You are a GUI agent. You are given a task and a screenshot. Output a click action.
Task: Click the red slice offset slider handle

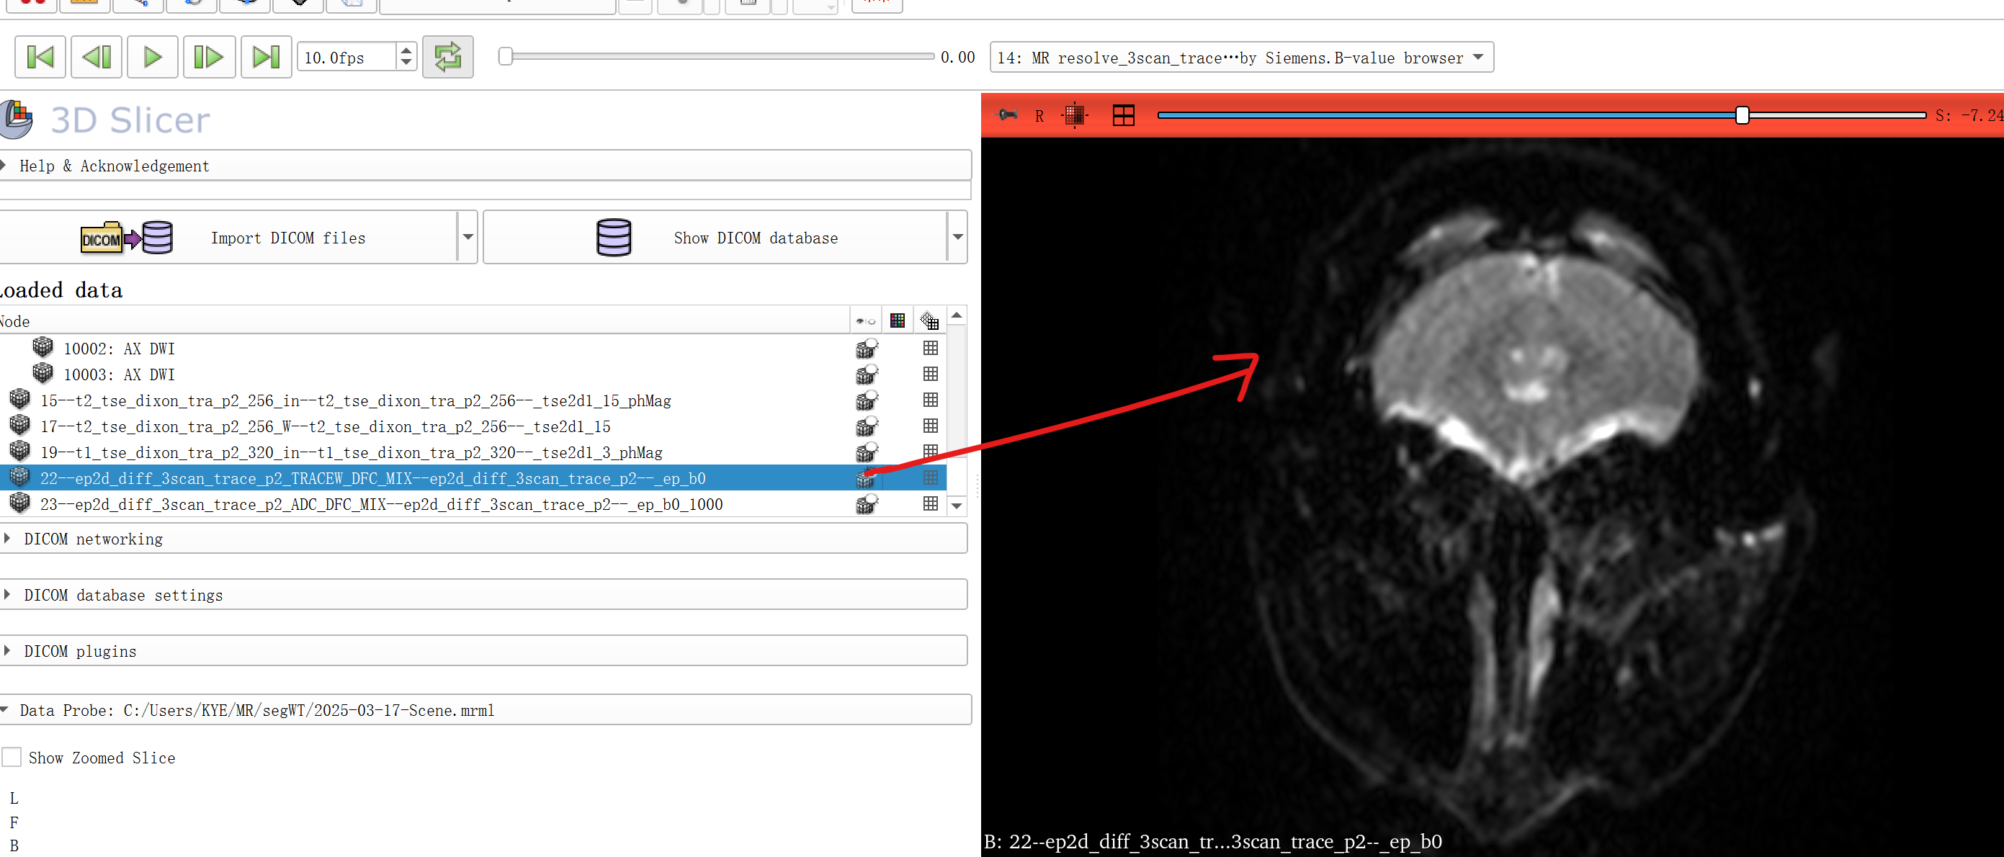tap(1742, 115)
